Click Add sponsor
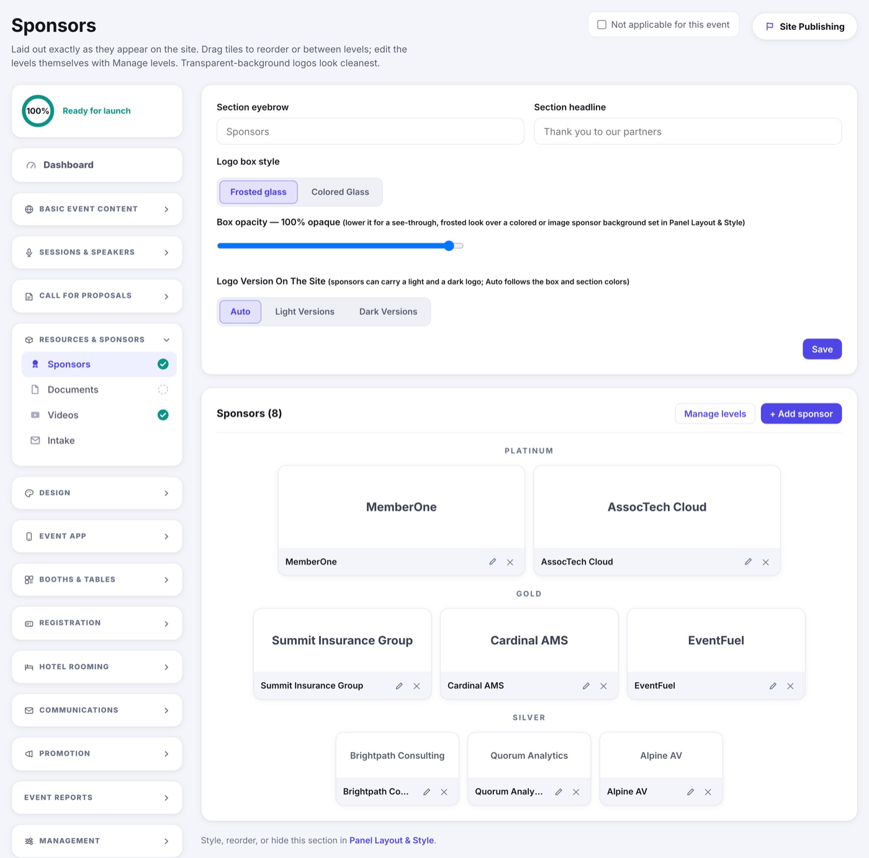Image resolution: width=869 pixels, height=858 pixels. pyautogui.click(x=801, y=414)
